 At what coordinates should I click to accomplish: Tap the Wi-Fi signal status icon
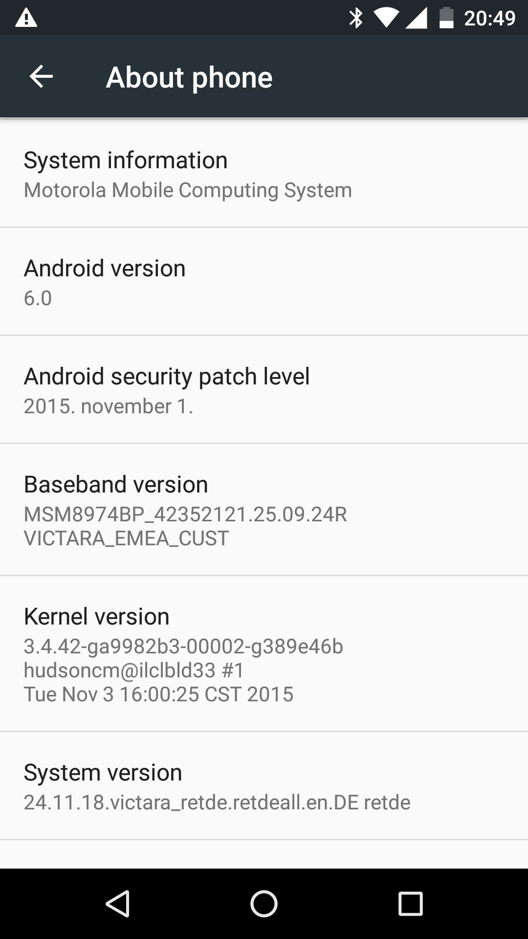pyautogui.click(x=385, y=18)
